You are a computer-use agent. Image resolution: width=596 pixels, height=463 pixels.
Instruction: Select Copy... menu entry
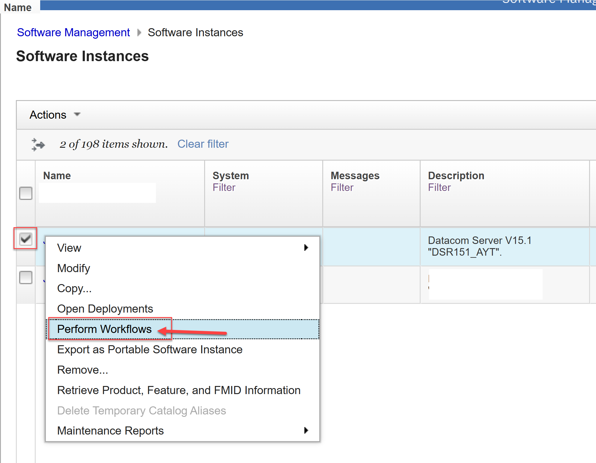tap(74, 288)
